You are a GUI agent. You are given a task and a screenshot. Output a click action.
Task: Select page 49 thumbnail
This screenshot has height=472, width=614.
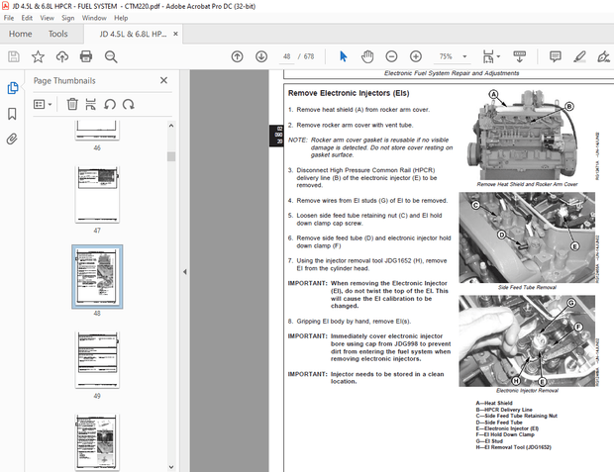click(x=97, y=359)
